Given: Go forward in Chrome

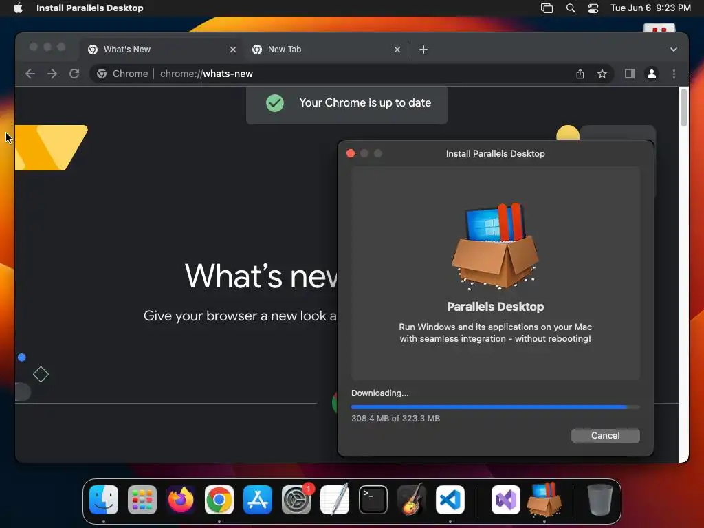Looking at the screenshot, I should 52,74.
